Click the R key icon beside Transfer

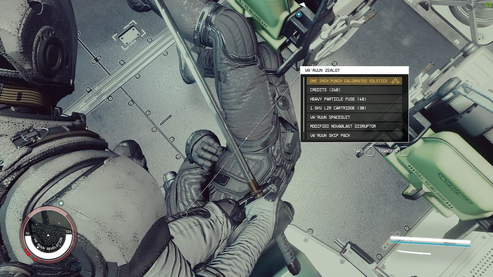404,151
